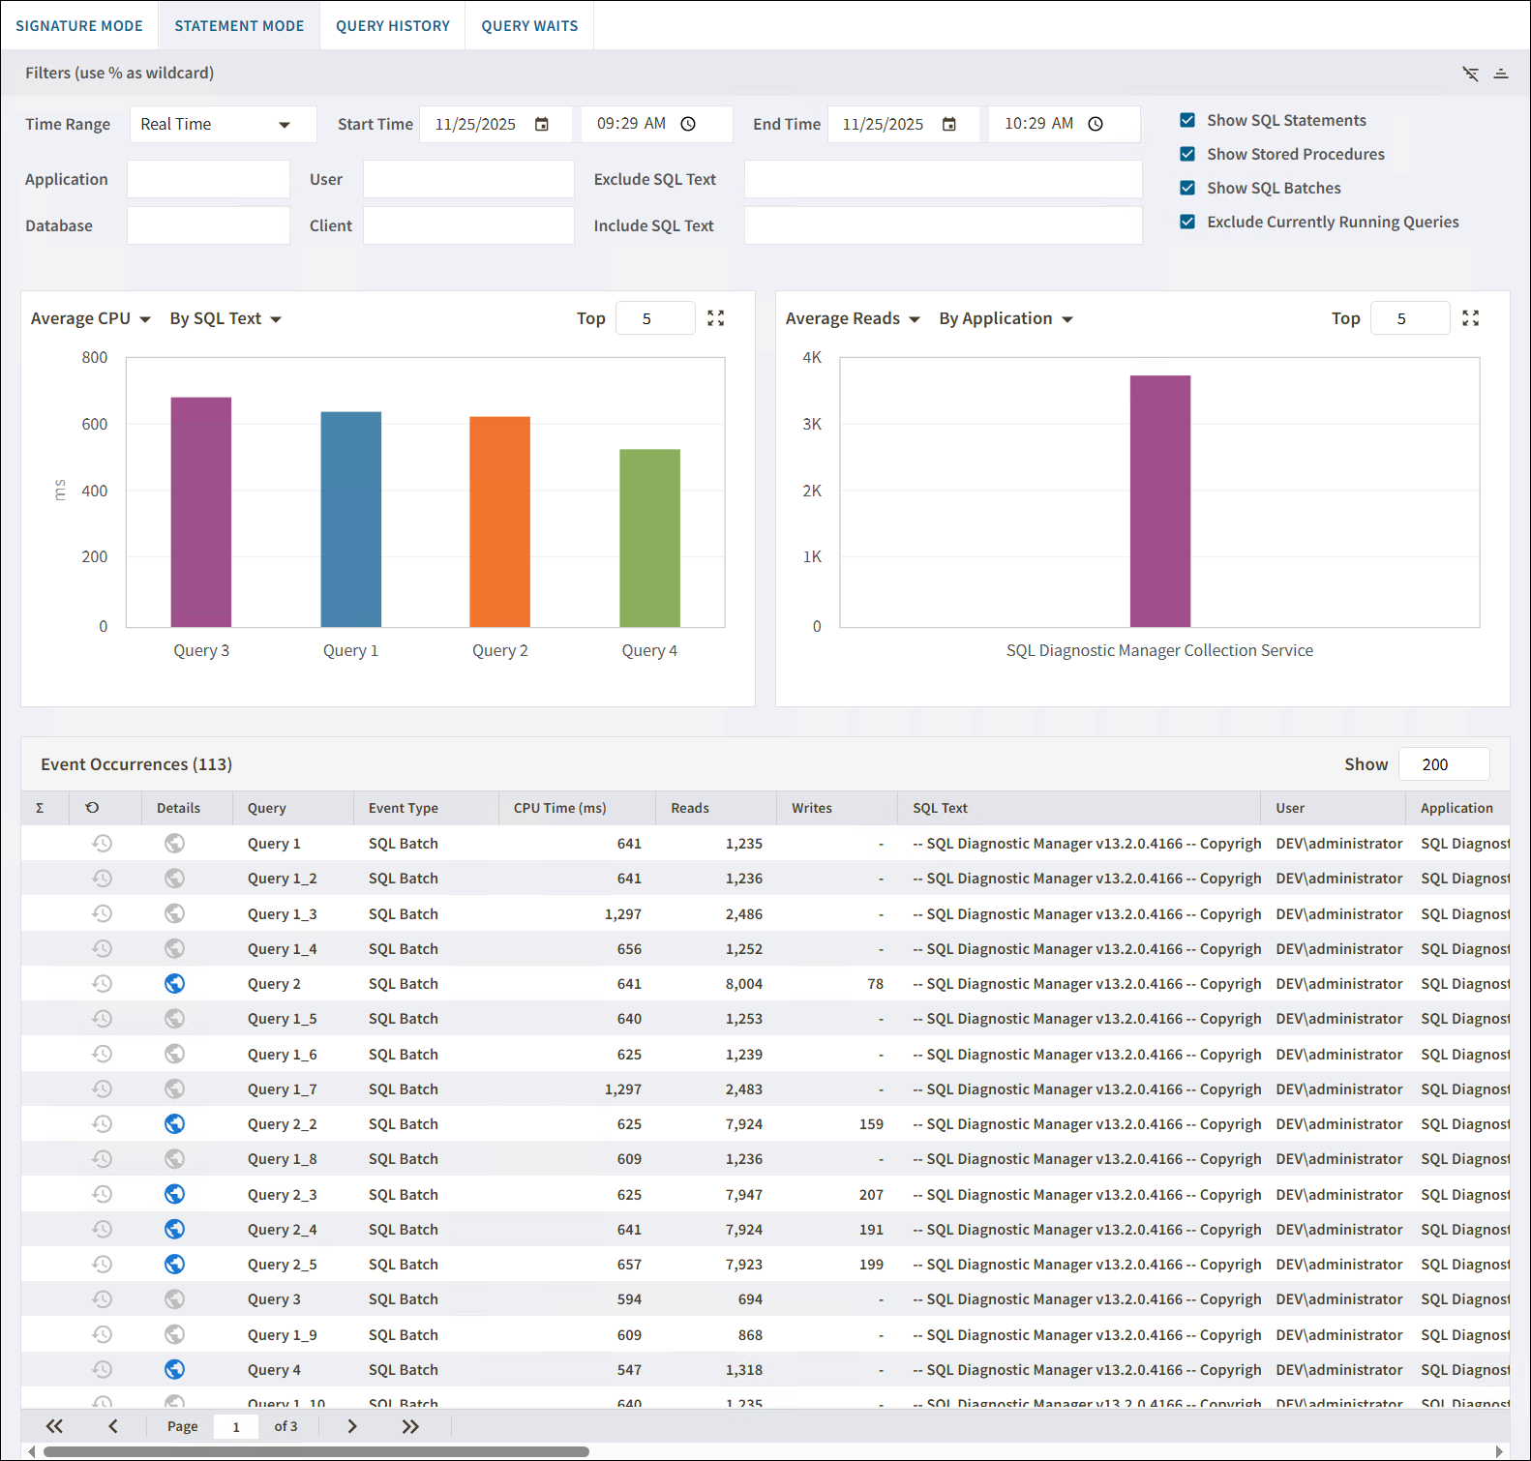
Task: Sort table by CPU Time column header
Action: tap(559, 808)
